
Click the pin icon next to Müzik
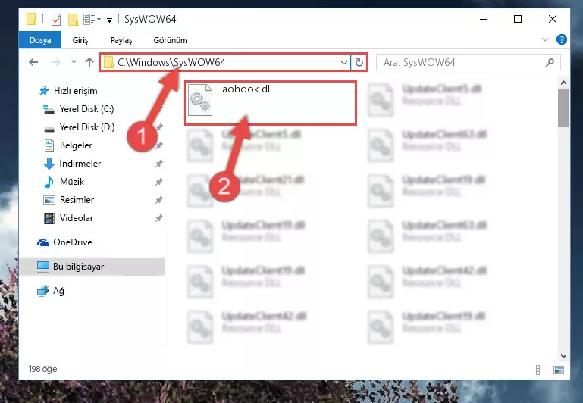click(x=158, y=182)
